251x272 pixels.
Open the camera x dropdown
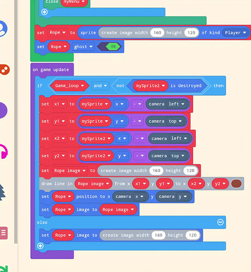pos(139,196)
